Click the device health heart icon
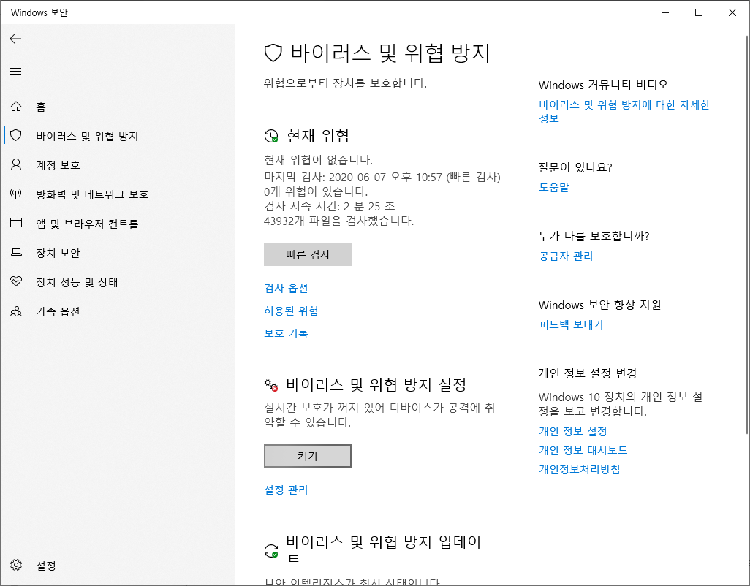 pyautogui.click(x=16, y=281)
